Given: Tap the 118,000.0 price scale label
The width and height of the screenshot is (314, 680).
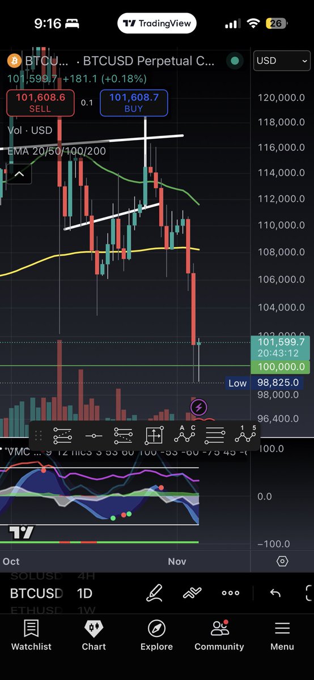Looking at the screenshot, I should [x=282, y=122].
